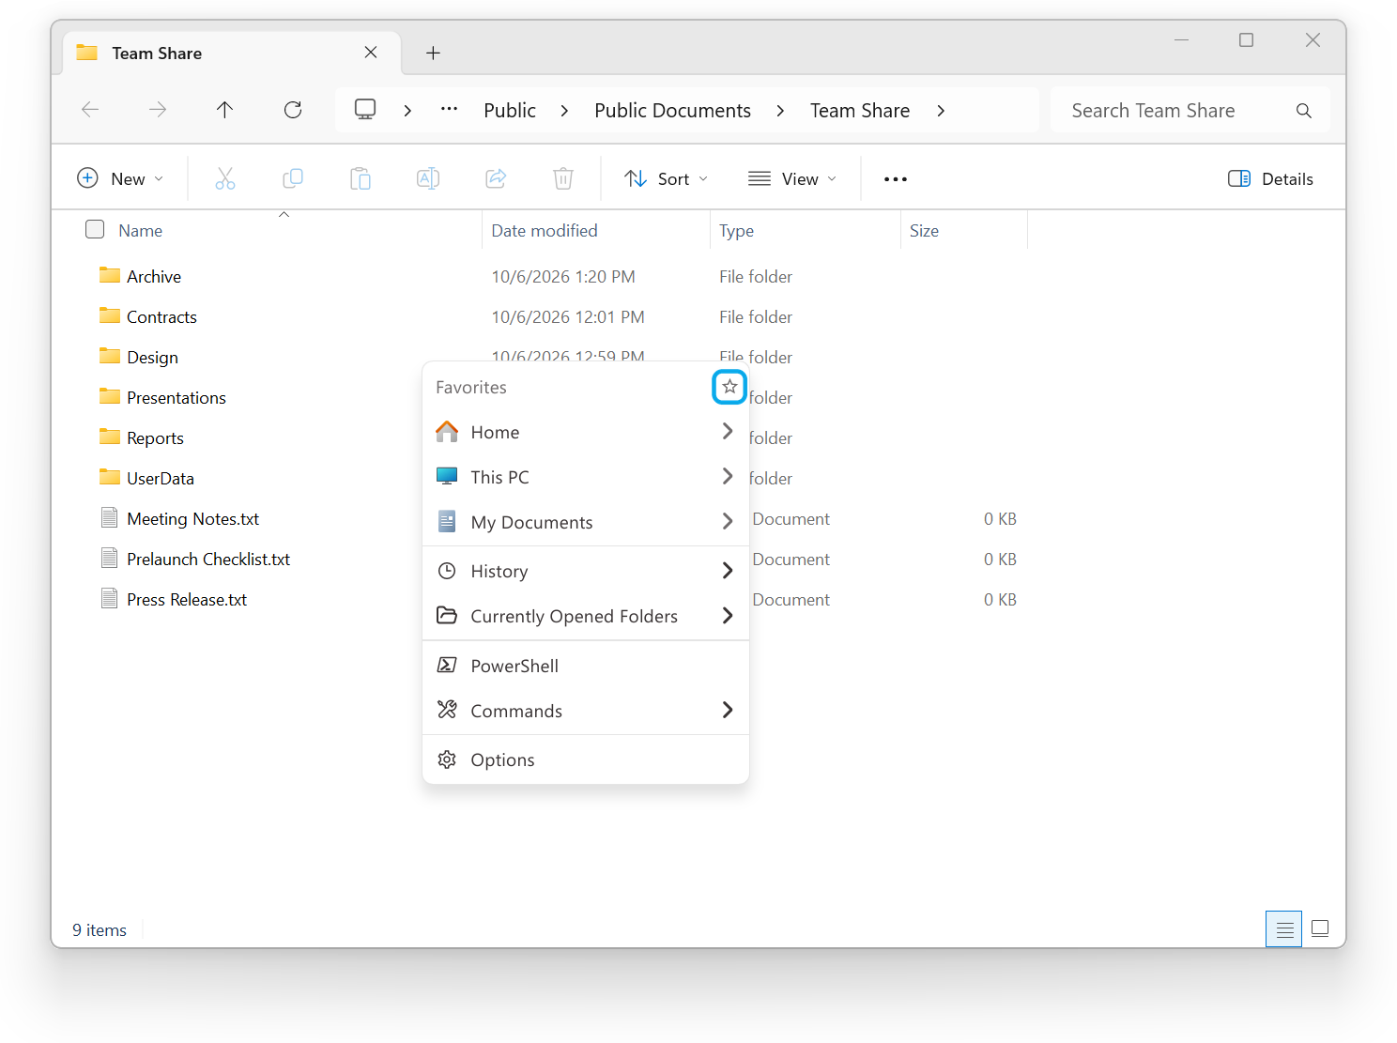The image size is (1397, 1043).
Task: Launch PowerShell from the menu
Action: point(586,666)
